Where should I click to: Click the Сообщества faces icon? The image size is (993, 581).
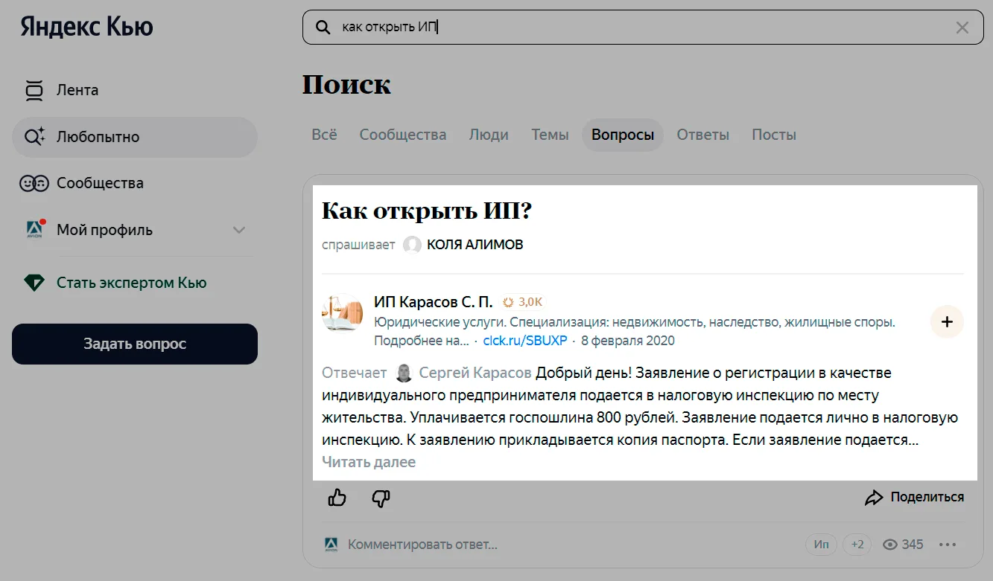pyautogui.click(x=34, y=183)
